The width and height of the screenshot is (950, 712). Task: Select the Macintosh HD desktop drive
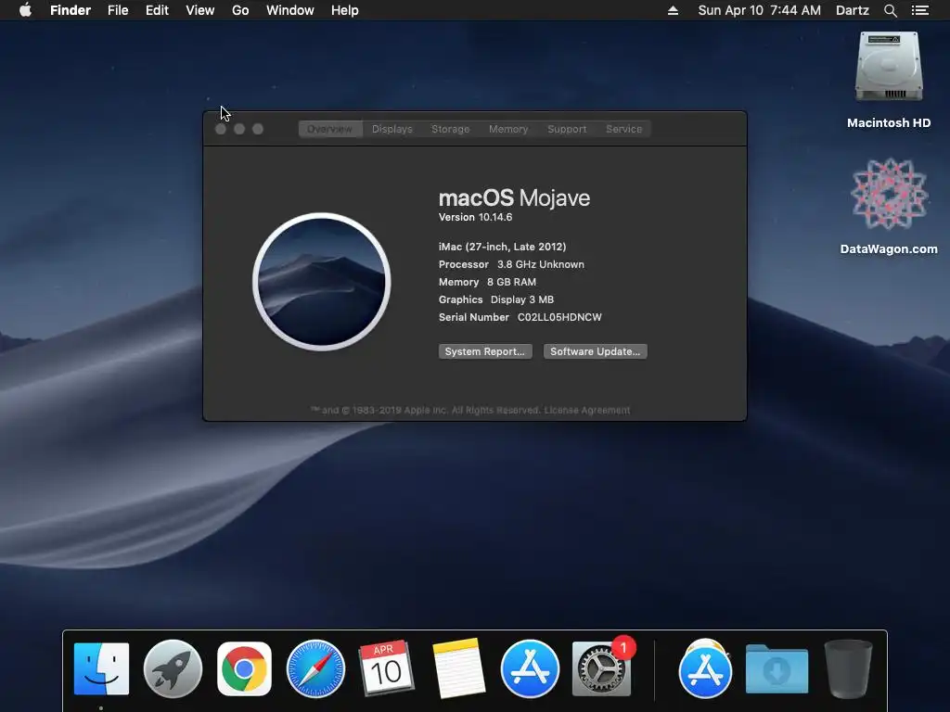click(x=889, y=80)
